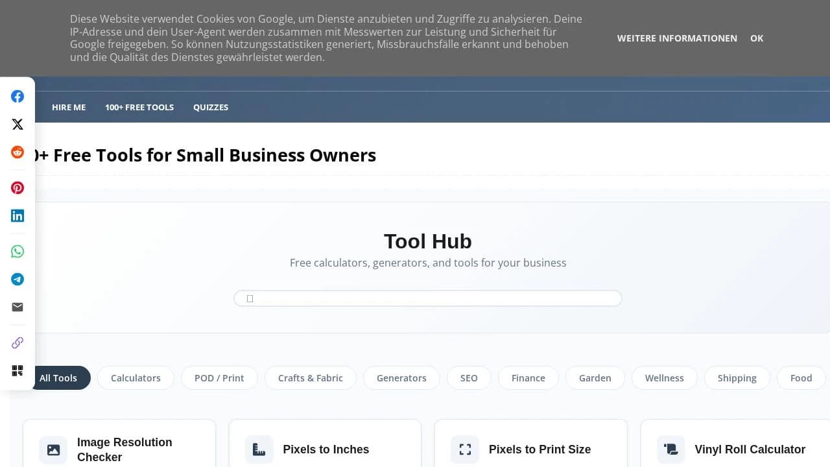Send the page via WhatsApp
This screenshot has height=467, width=830.
[x=18, y=251]
